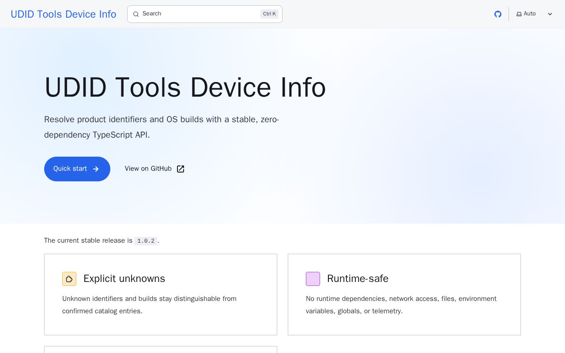Click the Explicit unknowns card heading
The height and width of the screenshot is (353, 565).
tap(124, 279)
